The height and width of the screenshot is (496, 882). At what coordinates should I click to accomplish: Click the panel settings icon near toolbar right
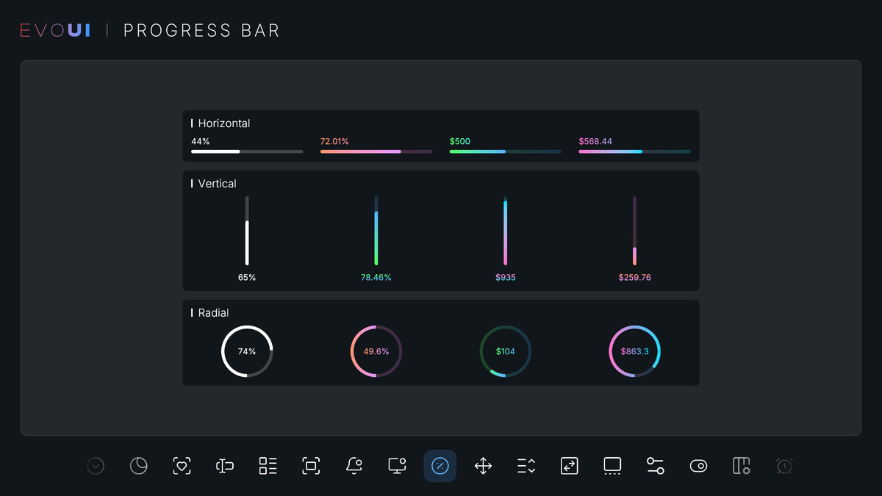coord(741,466)
